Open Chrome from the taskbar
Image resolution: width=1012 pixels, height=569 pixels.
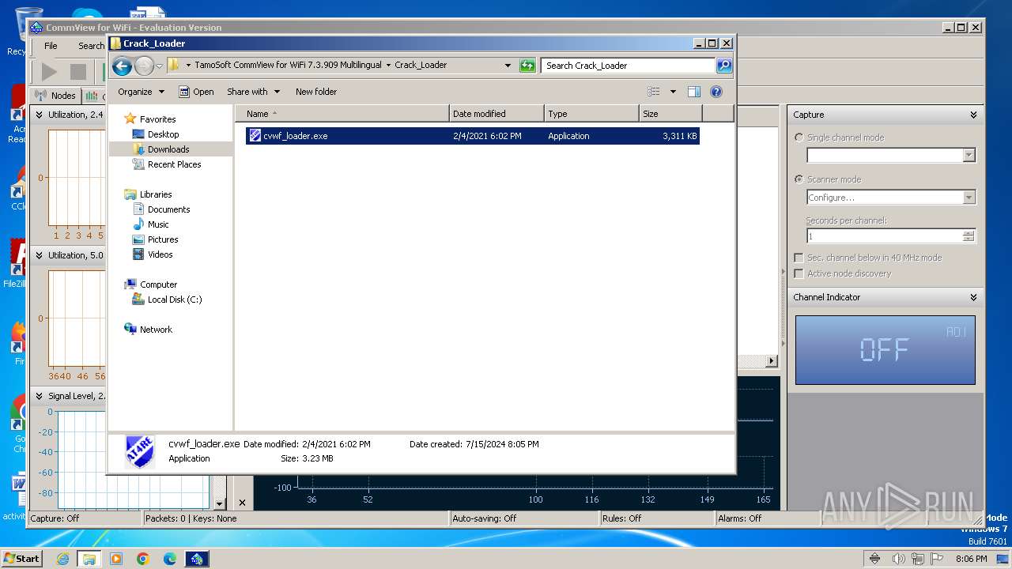pos(143,559)
